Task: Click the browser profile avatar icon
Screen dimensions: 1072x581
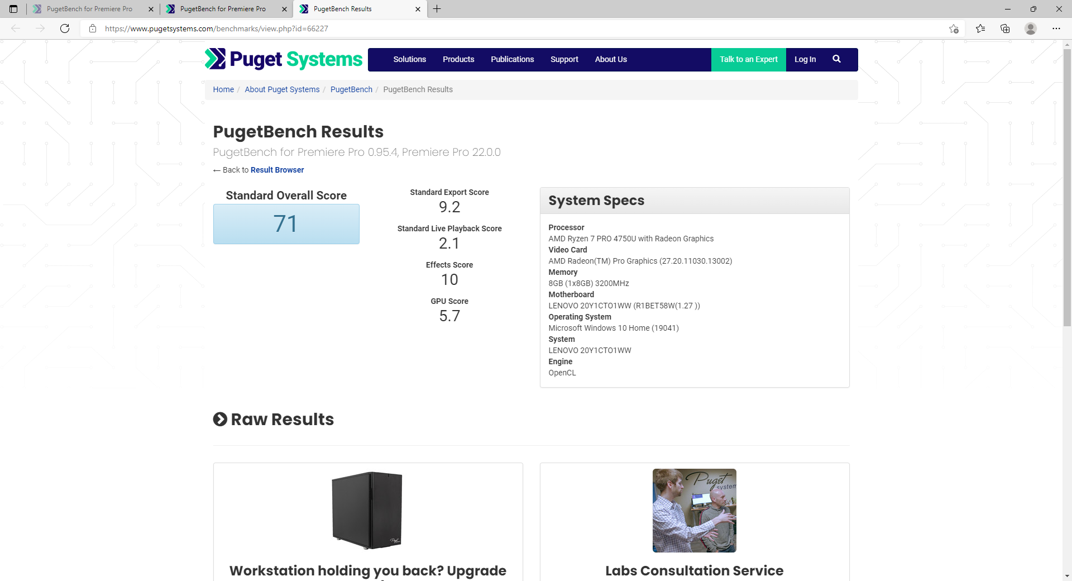Action: (x=1031, y=28)
